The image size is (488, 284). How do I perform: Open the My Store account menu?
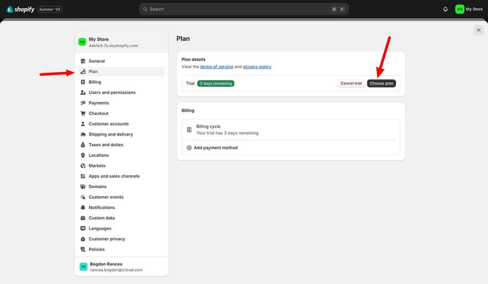[469, 9]
